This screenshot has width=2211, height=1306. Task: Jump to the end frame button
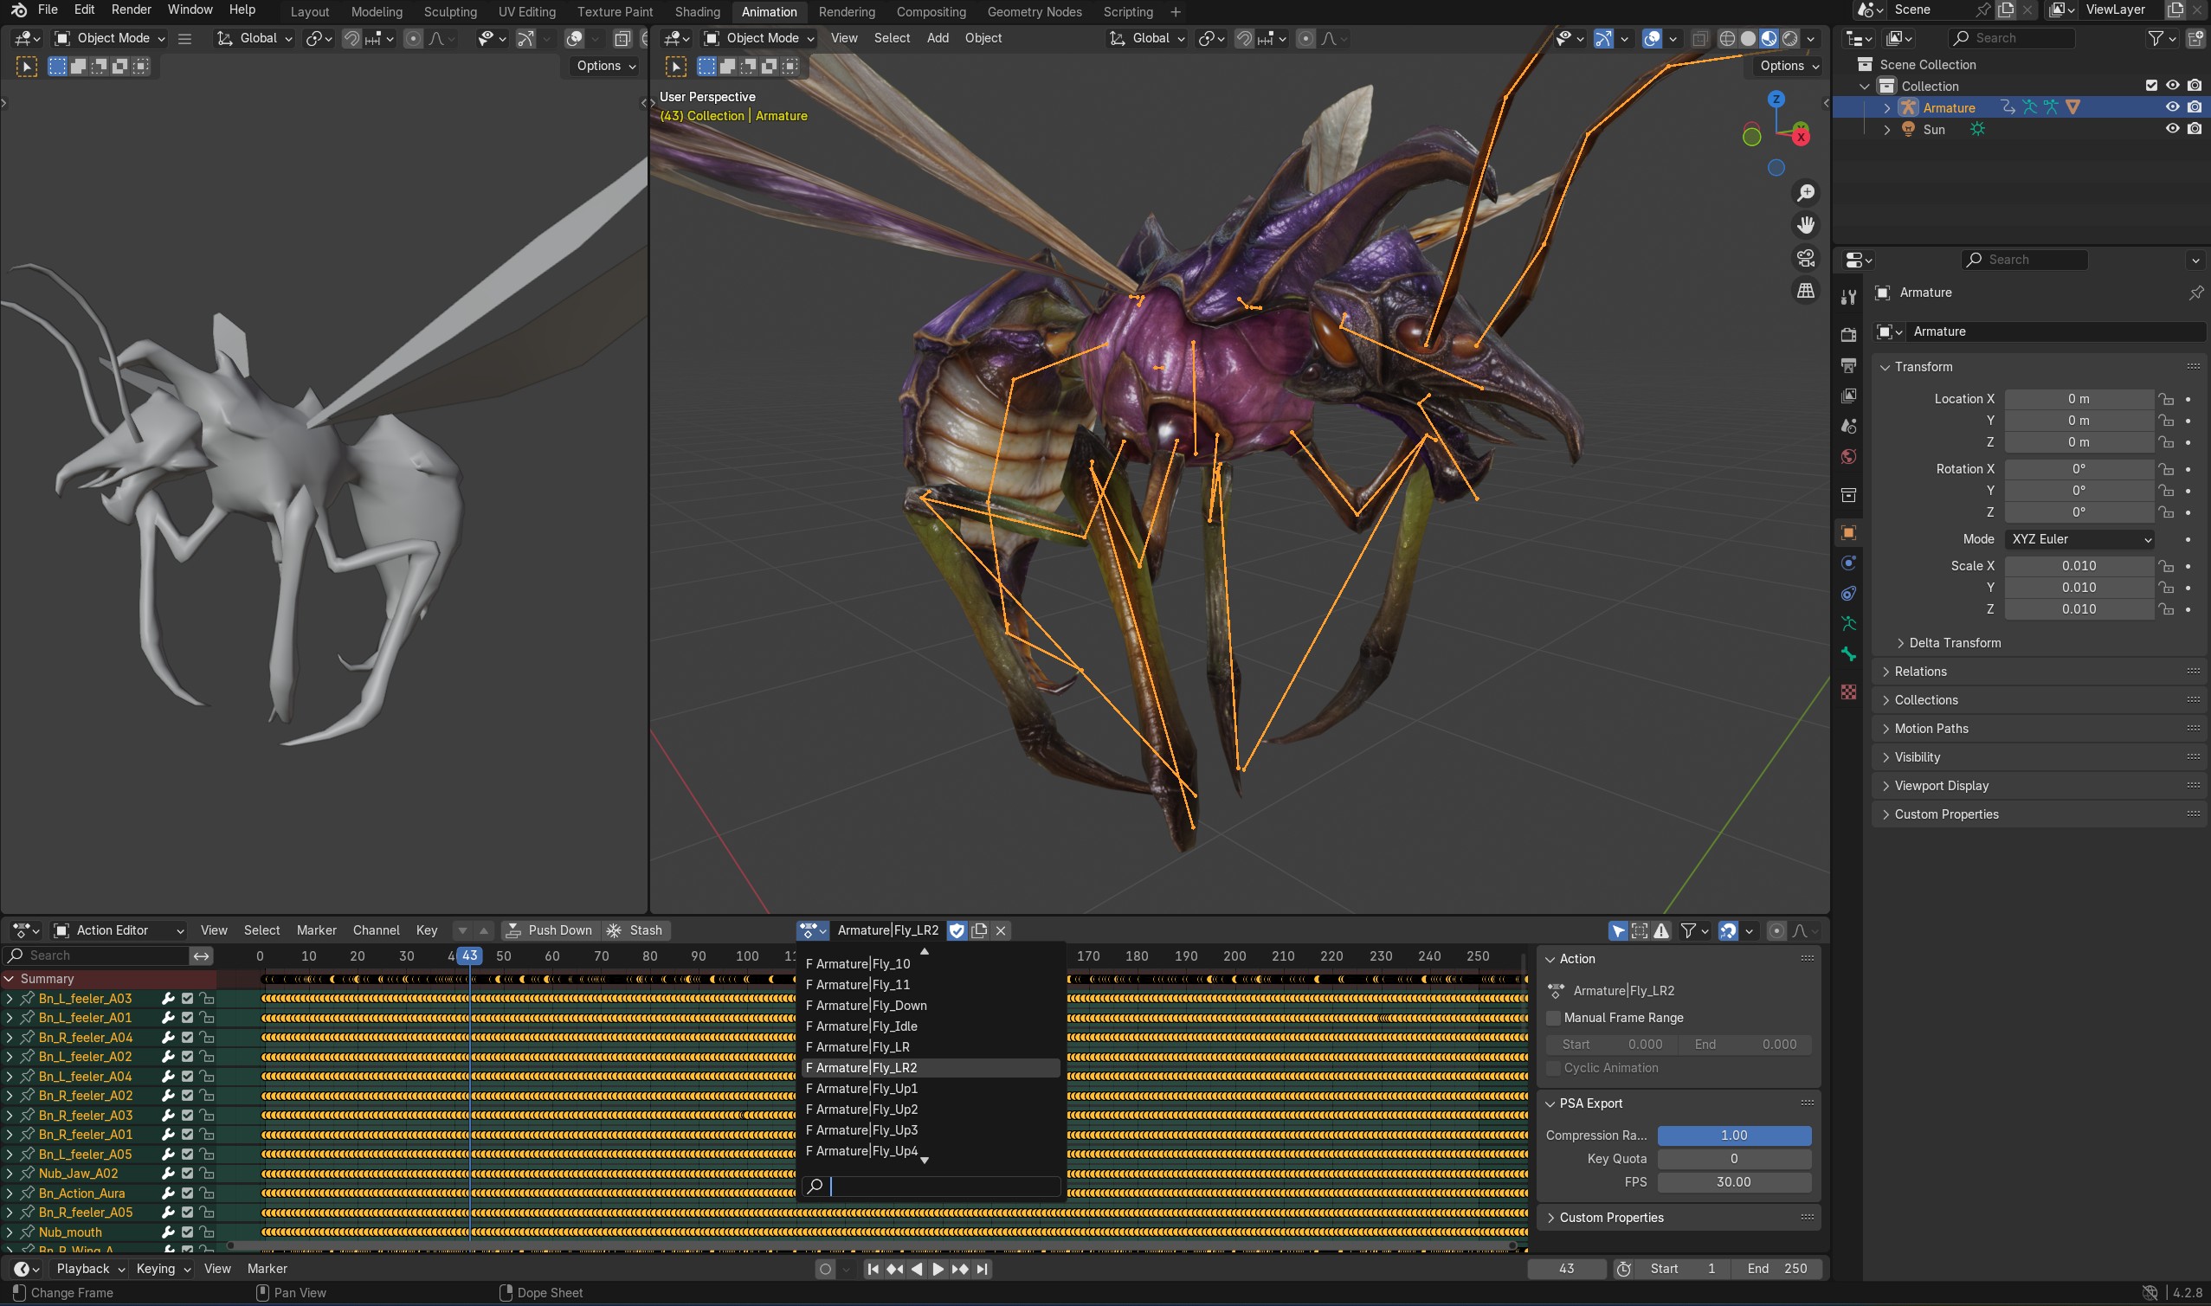tap(983, 1269)
